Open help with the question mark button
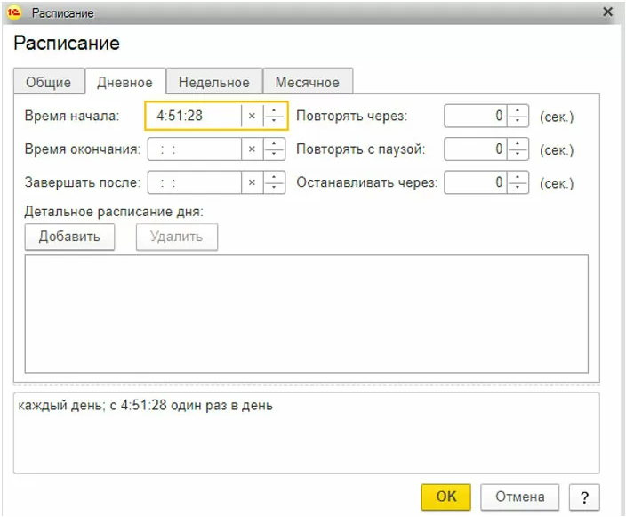The width and height of the screenshot is (626, 517). click(584, 497)
